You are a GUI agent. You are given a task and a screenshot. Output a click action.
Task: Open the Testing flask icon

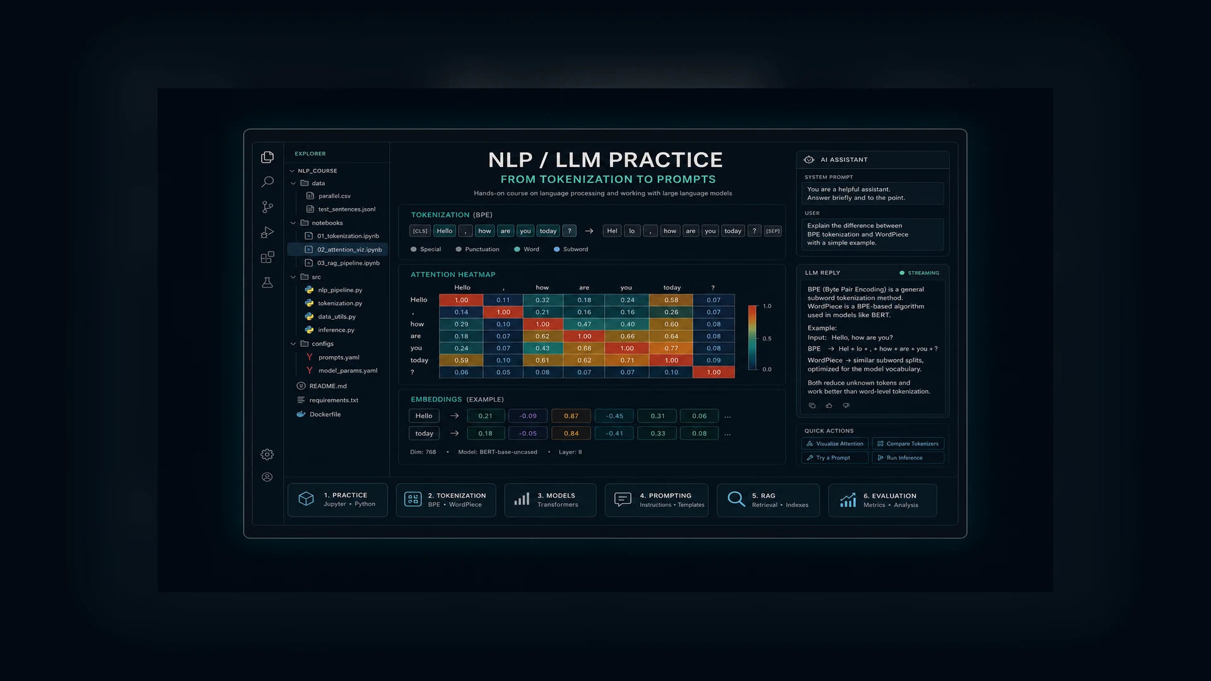click(x=267, y=282)
